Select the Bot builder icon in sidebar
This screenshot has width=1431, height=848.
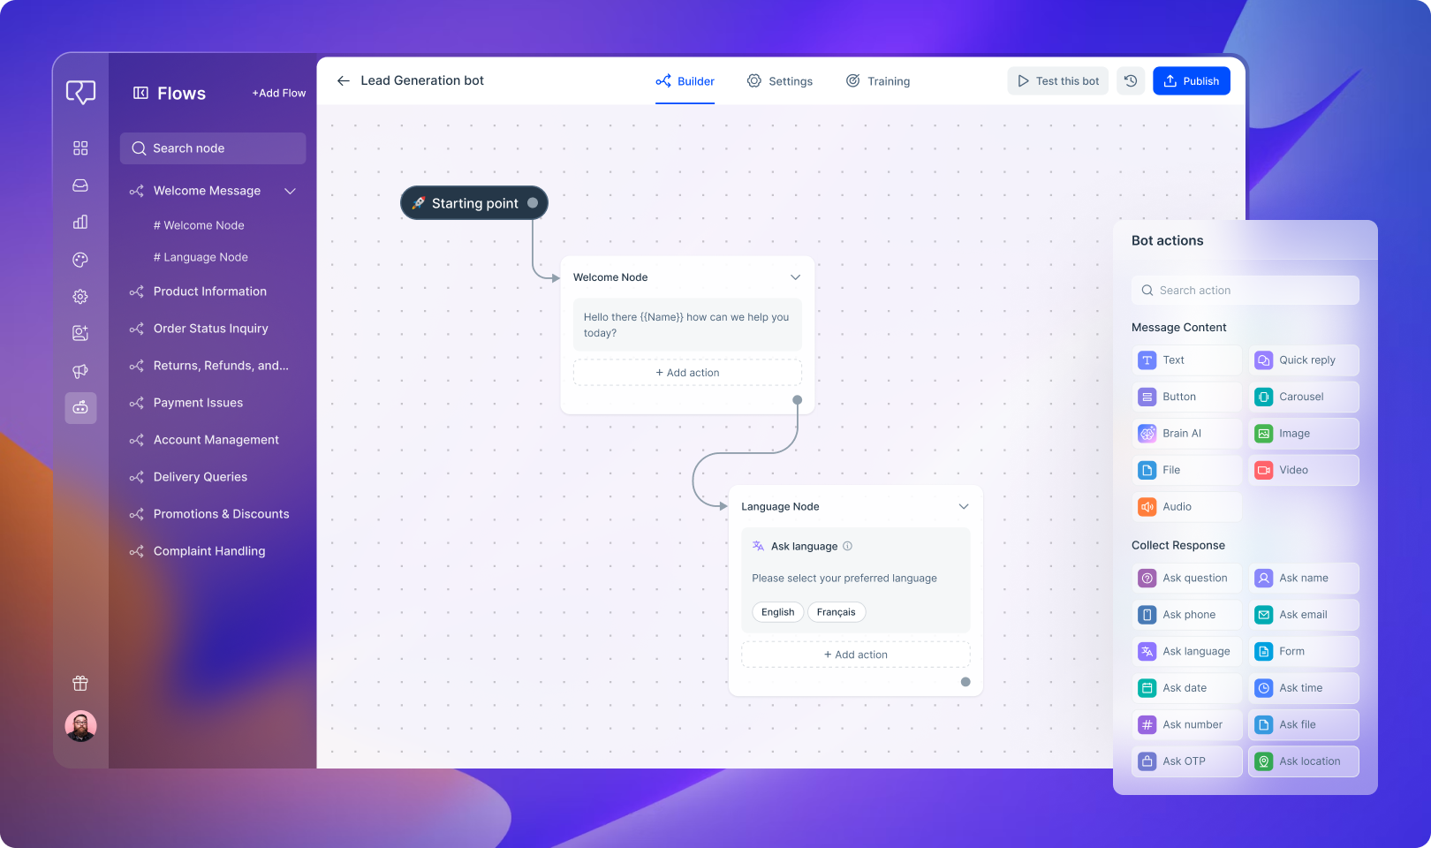(80, 408)
